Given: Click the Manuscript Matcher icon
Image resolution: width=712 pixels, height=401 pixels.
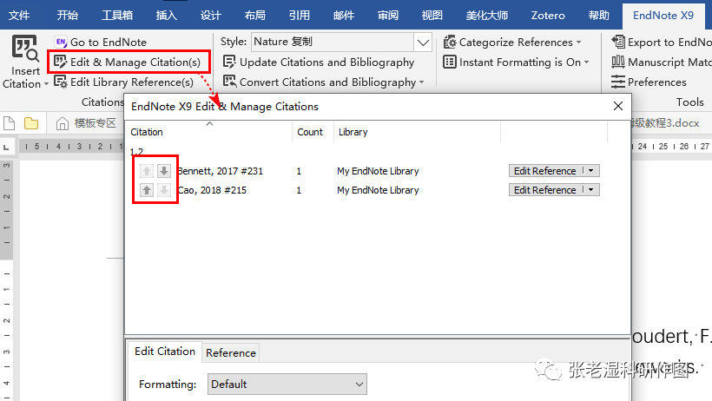Looking at the screenshot, I should [618, 62].
